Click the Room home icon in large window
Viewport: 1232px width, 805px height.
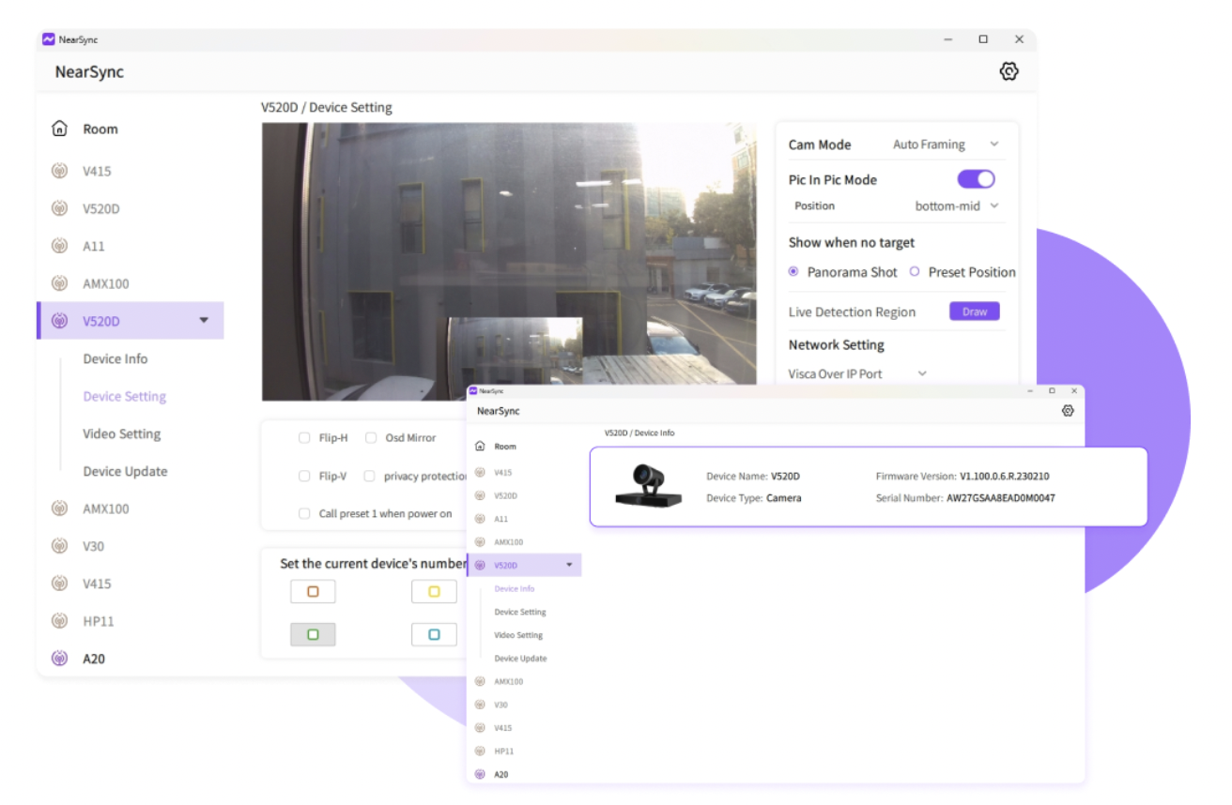pos(59,129)
